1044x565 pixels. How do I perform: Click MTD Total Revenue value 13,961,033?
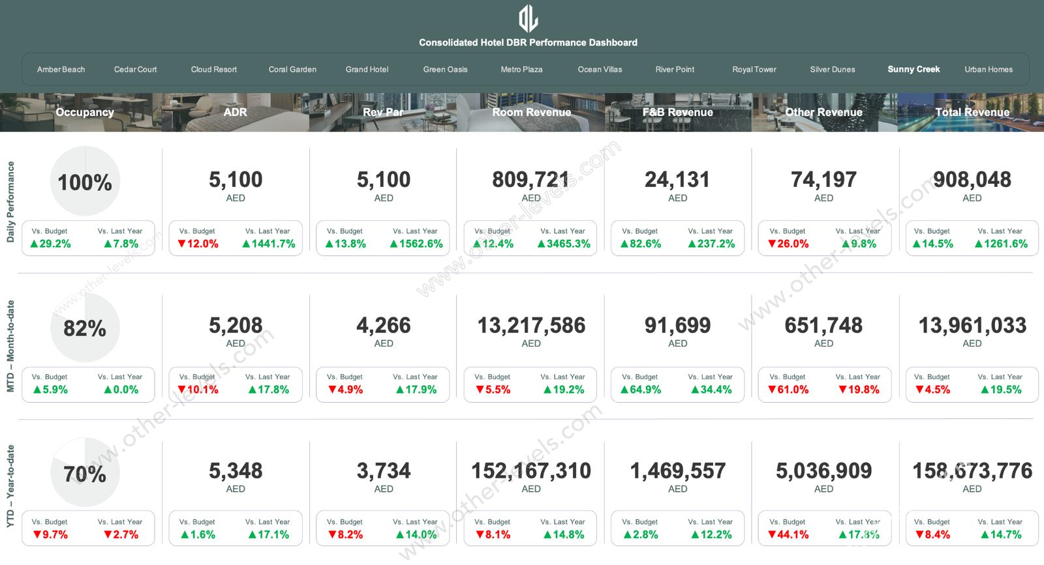(x=972, y=325)
